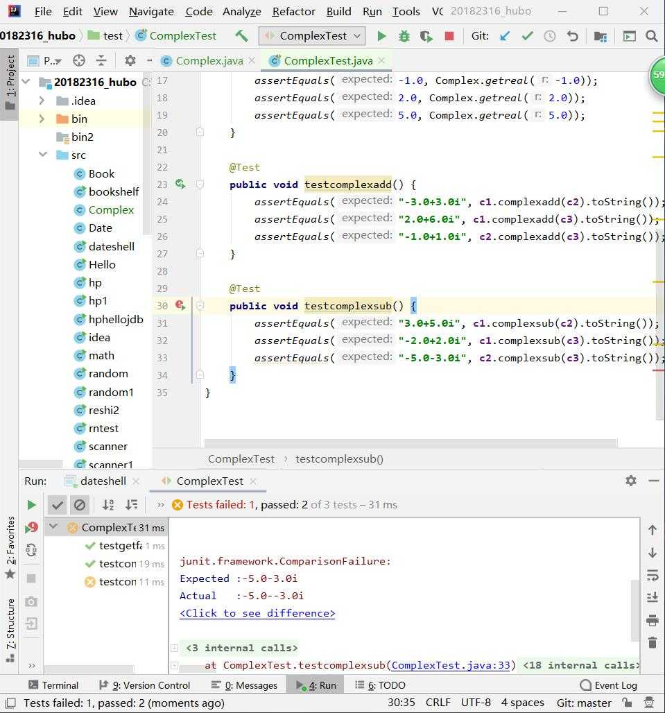This screenshot has width=665, height=713.
Task: Start debugging with the bug icon
Action: (404, 36)
